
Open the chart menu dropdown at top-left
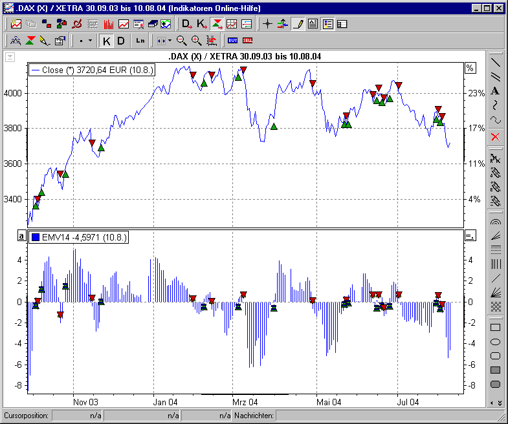(10, 57)
